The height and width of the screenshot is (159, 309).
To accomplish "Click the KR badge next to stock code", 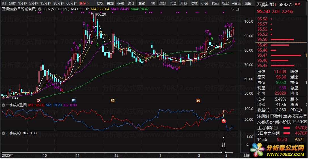I will [x=297, y=4].
